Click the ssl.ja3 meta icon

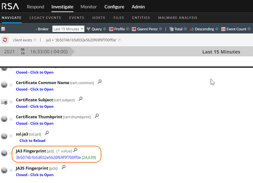tap(4, 136)
